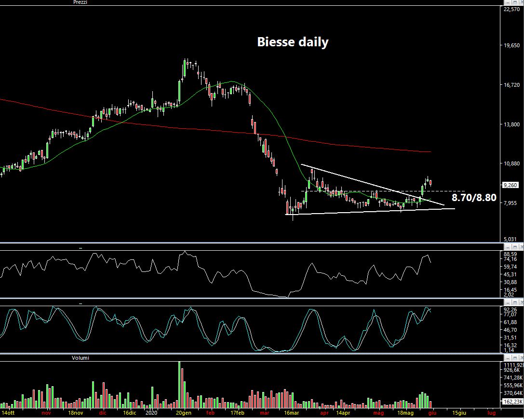Click the 14apr date label
The height and width of the screenshot is (419, 524).
[343, 413]
